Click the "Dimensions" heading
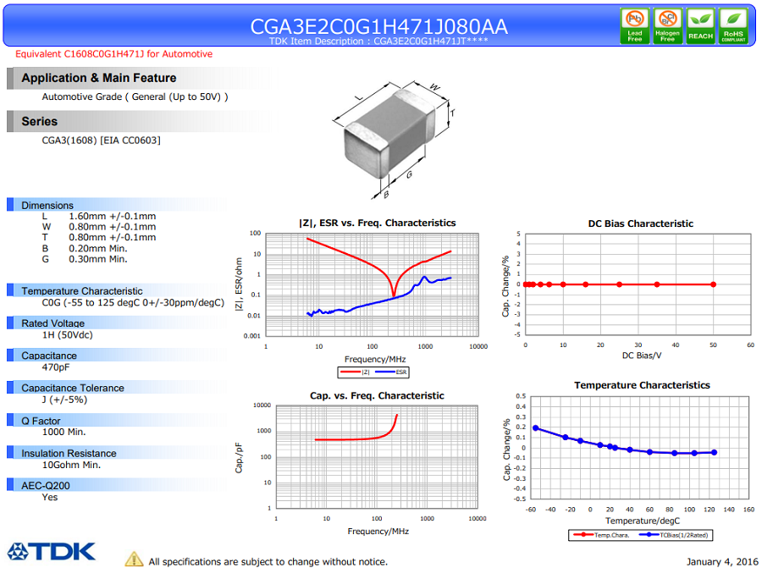The width and height of the screenshot is (762, 568). [x=47, y=205]
